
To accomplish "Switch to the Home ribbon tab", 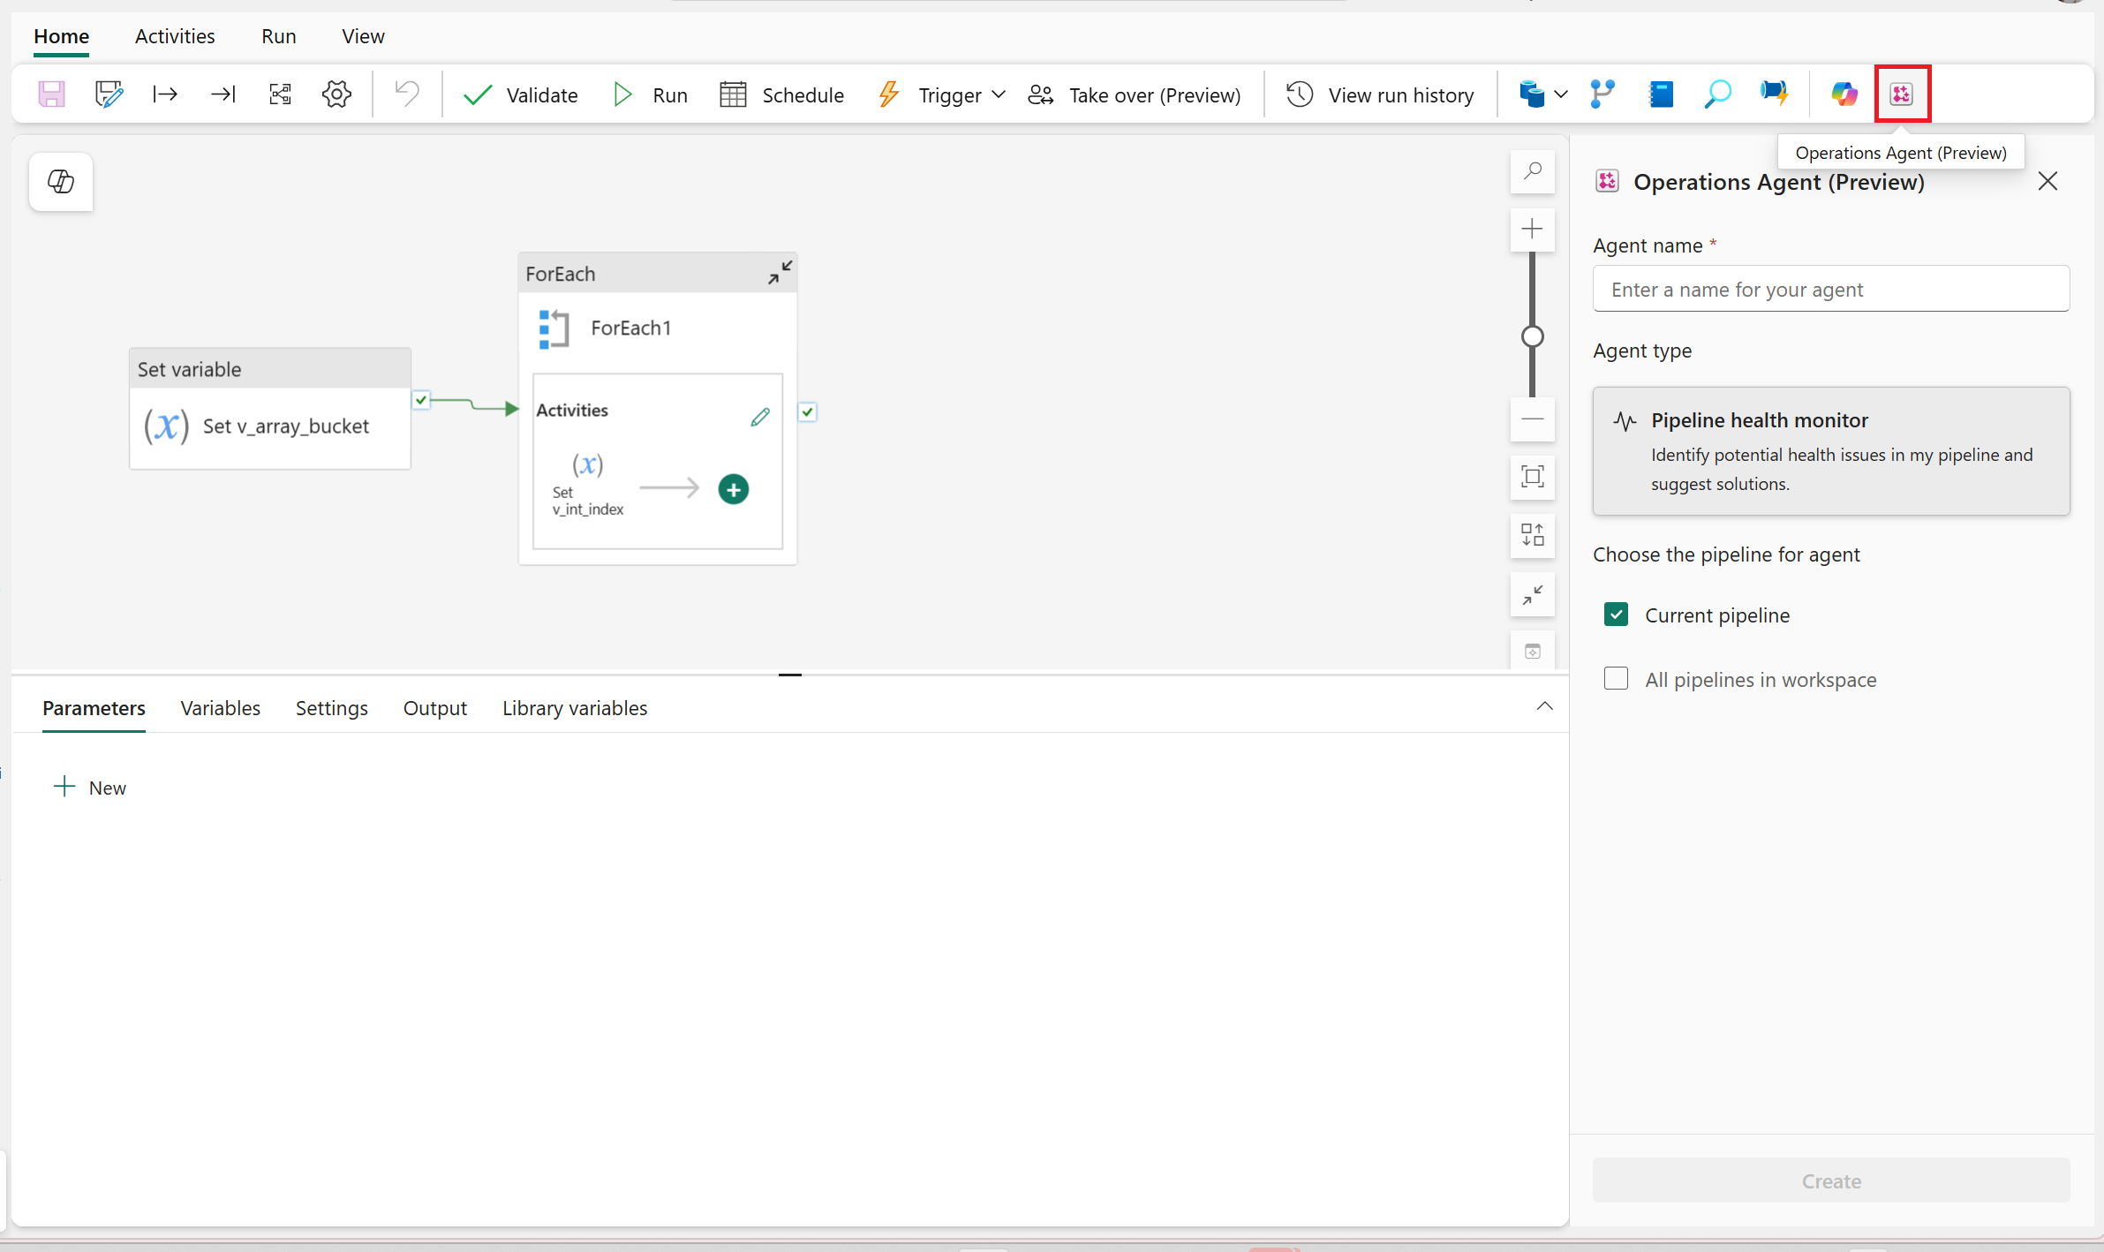I will (x=62, y=36).
